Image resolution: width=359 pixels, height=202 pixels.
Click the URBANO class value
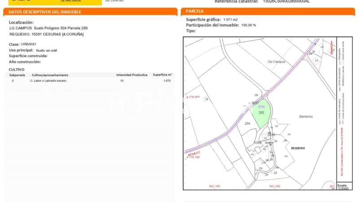click(x=28, y=44)
